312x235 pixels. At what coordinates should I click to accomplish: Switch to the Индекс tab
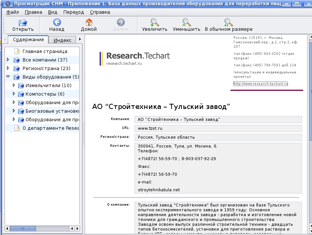(62, 40)
